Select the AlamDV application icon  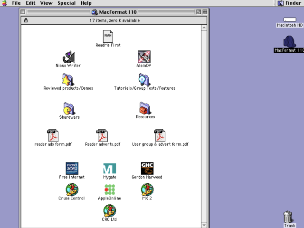(x=144, y=57)
